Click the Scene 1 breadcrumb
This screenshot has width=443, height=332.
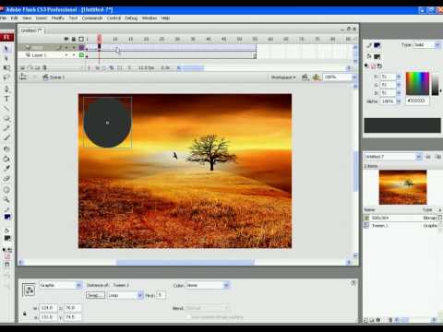coord(54,77)
